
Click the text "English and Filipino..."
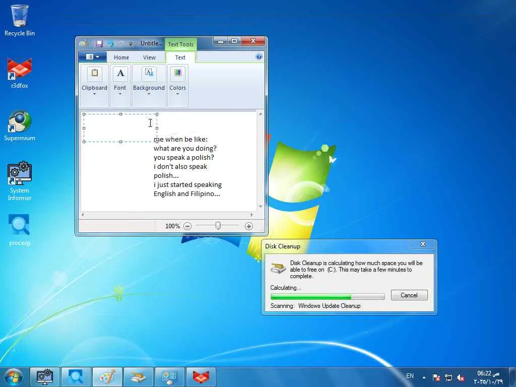click(187, 194)
